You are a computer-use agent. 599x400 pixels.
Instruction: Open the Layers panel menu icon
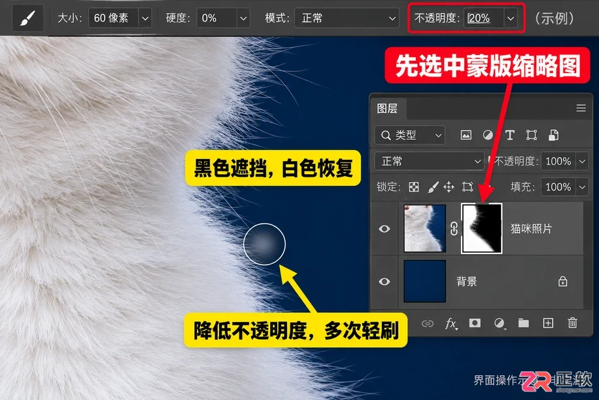pyautogui.click(x=581, y=108)
